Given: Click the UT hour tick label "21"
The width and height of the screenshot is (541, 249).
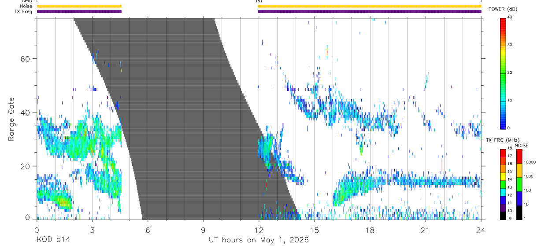Looking at the screenshot, I should (426, 230).
